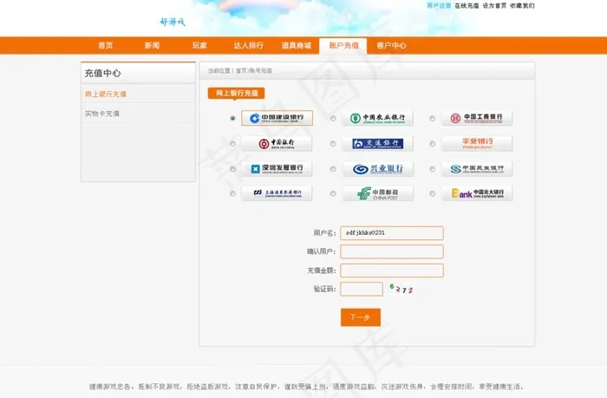
Task: Click the China Post (中国邮政) logo
Action: pos(376,193)
